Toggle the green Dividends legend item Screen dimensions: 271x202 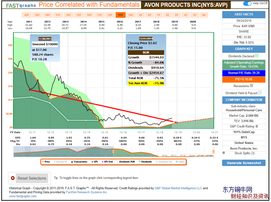click(145, 162)
